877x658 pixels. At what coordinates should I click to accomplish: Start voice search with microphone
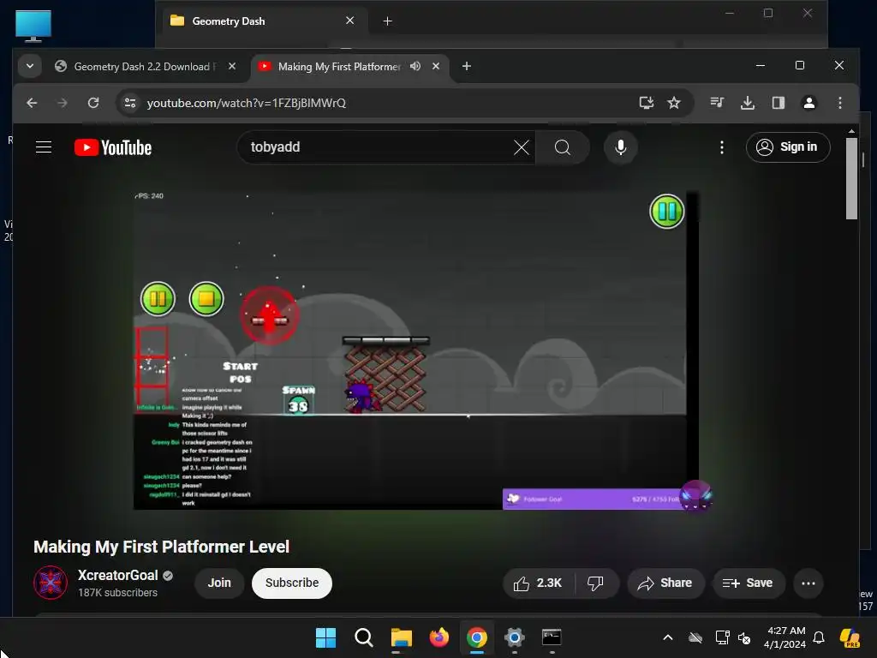click(620, 147)
